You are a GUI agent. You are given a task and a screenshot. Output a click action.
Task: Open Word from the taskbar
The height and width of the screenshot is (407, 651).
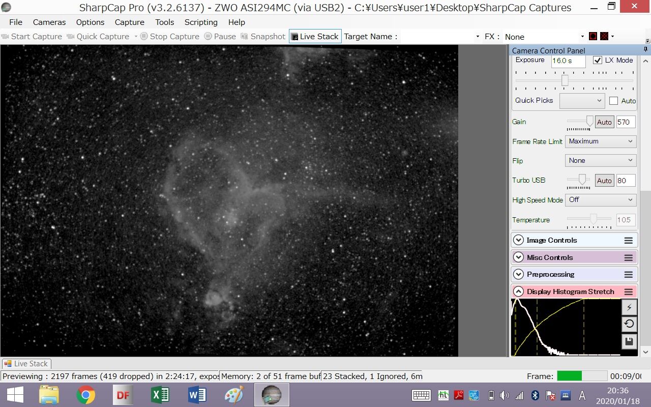[197, 395]
